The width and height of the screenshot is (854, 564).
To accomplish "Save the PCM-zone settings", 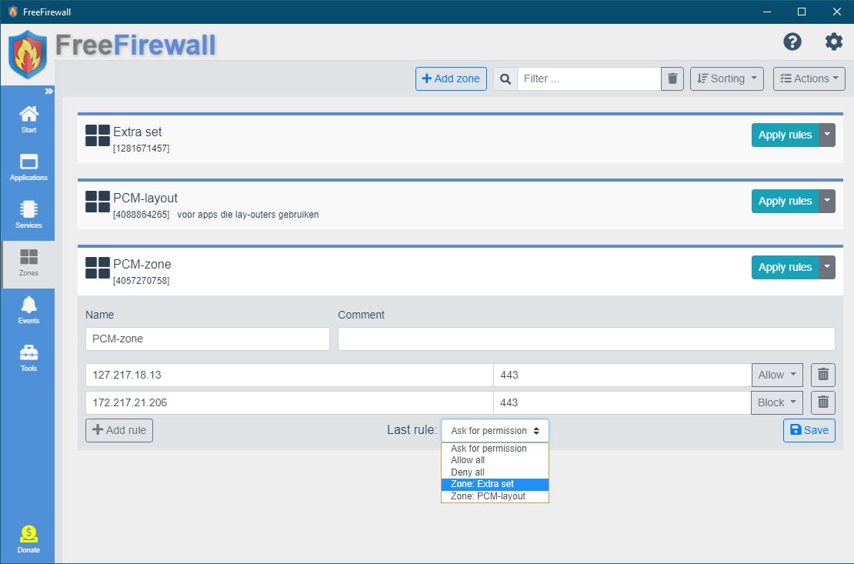I will [x=809, y=430].
